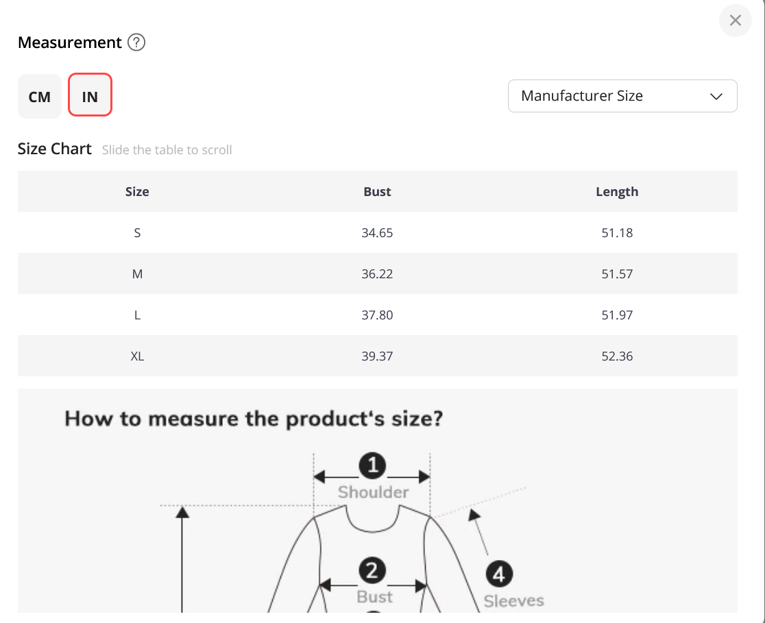The height and width of the screenshot is (623, 765).
Task: Select the L size row label
Action: pos(137,315)
